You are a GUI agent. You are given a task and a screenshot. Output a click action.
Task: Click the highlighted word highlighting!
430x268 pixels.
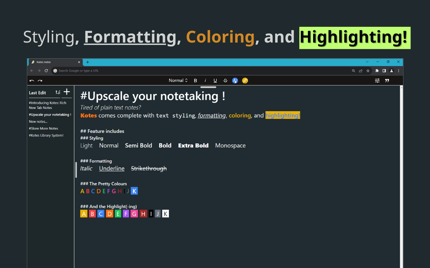283,115
